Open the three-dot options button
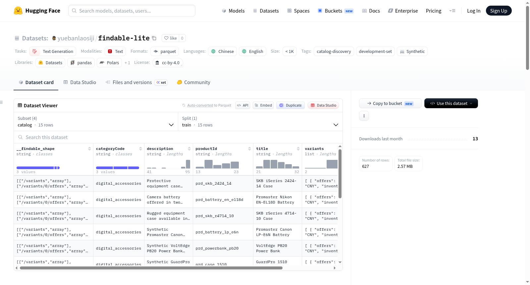This screenshot has width=530, height=285. coord(364,116)
